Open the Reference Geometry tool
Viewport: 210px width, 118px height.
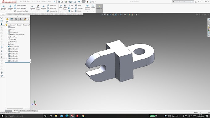click(x=87, y=7)
